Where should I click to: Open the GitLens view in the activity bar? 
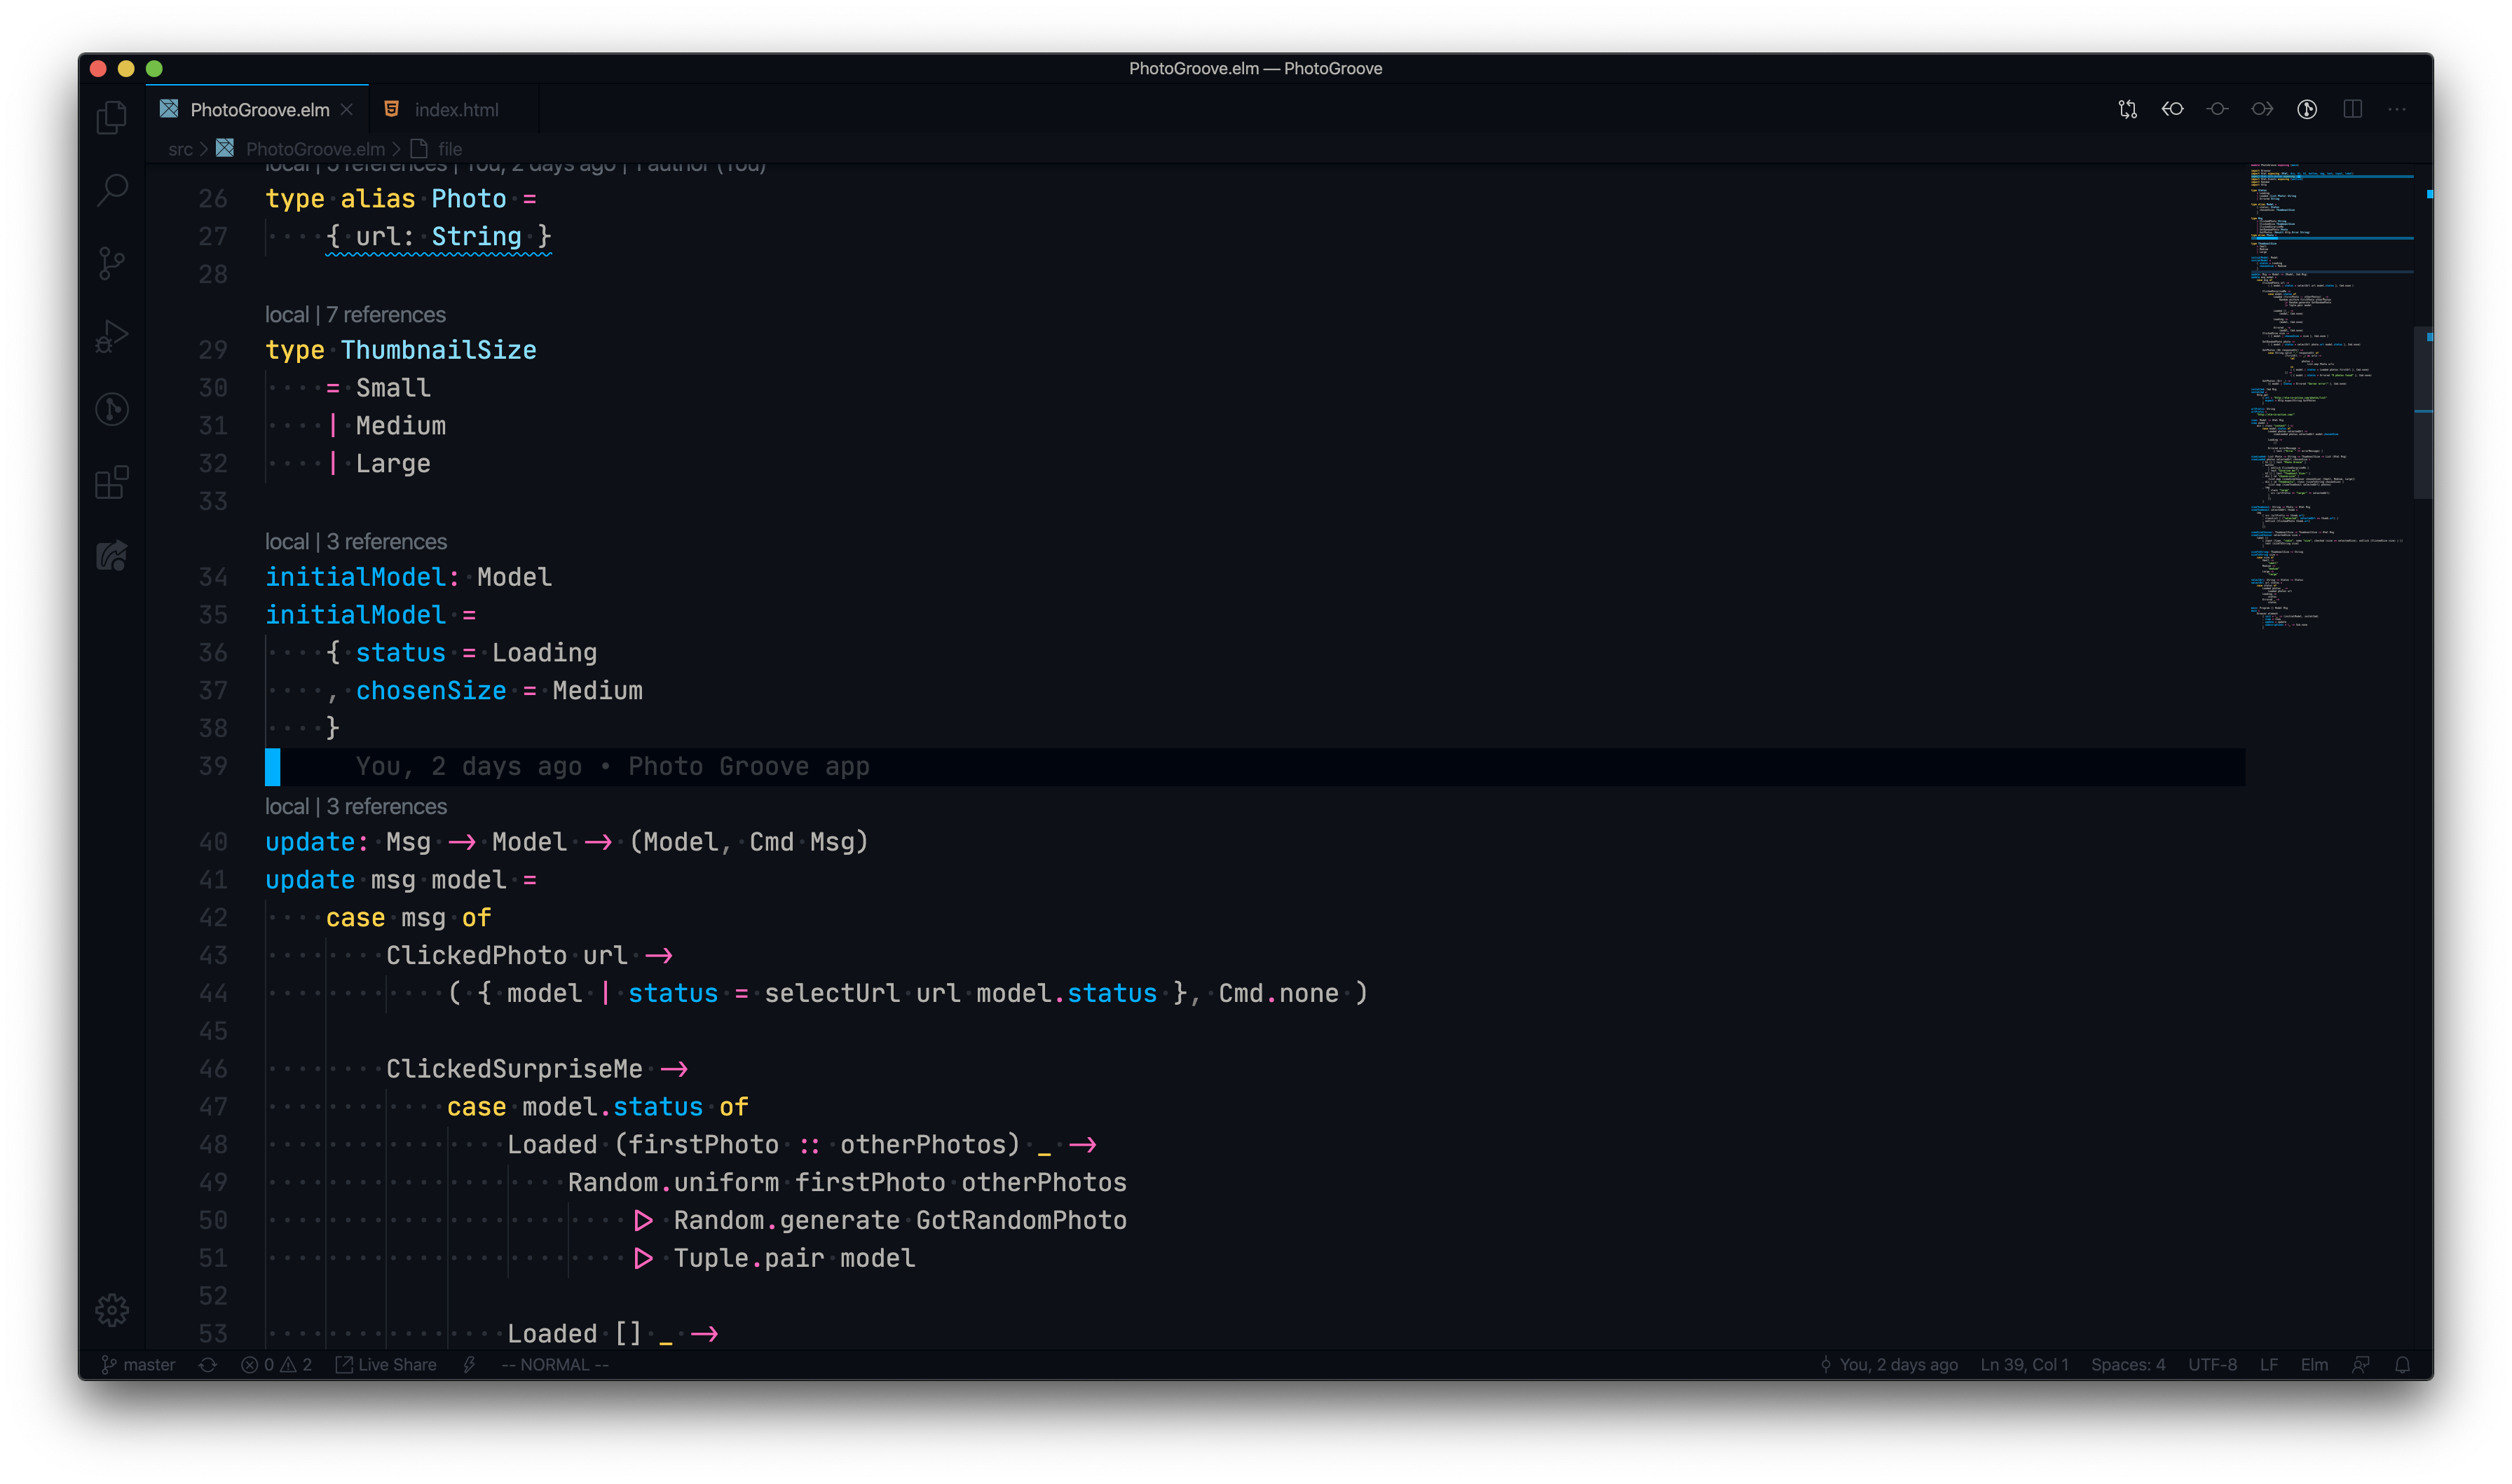pos(112,409)
